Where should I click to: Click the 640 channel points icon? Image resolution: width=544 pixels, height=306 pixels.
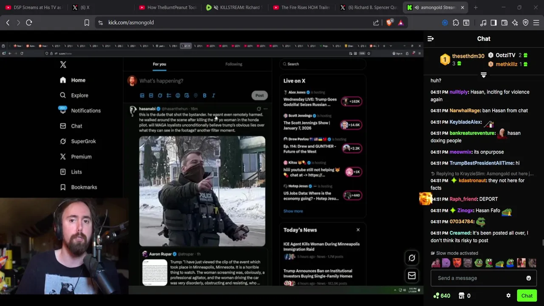(436, 296)
